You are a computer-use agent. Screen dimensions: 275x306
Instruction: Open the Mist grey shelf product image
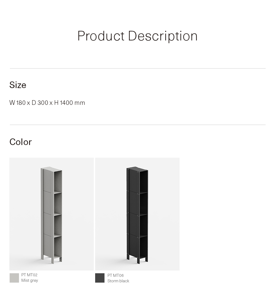pos(51,214)
